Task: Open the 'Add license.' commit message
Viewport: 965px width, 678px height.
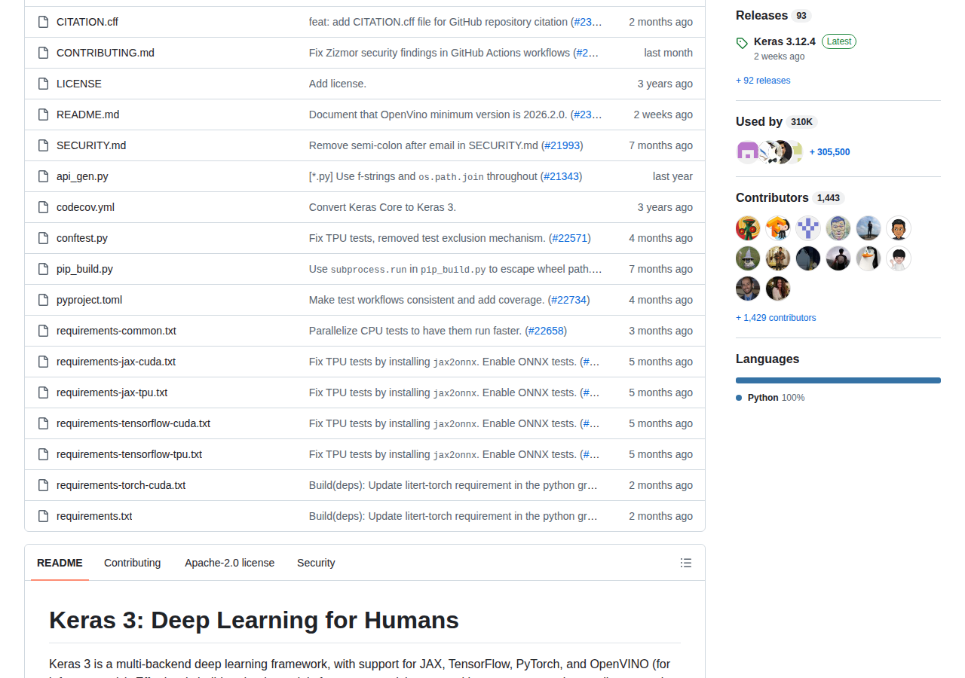Action: click(338, 84)
